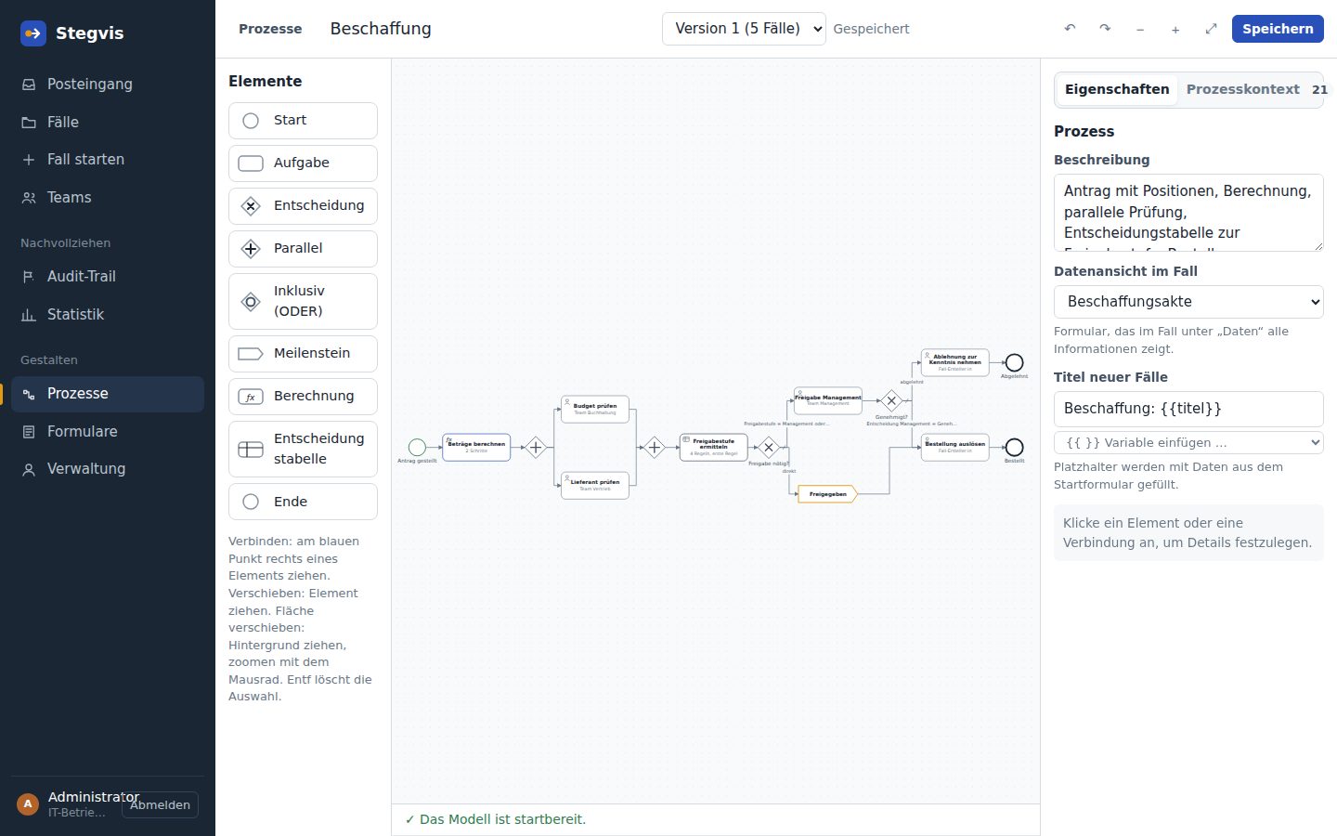Pick the Parallel gateway in the palette
Viewport: 1337px width, 836px height.
[303, 249]
